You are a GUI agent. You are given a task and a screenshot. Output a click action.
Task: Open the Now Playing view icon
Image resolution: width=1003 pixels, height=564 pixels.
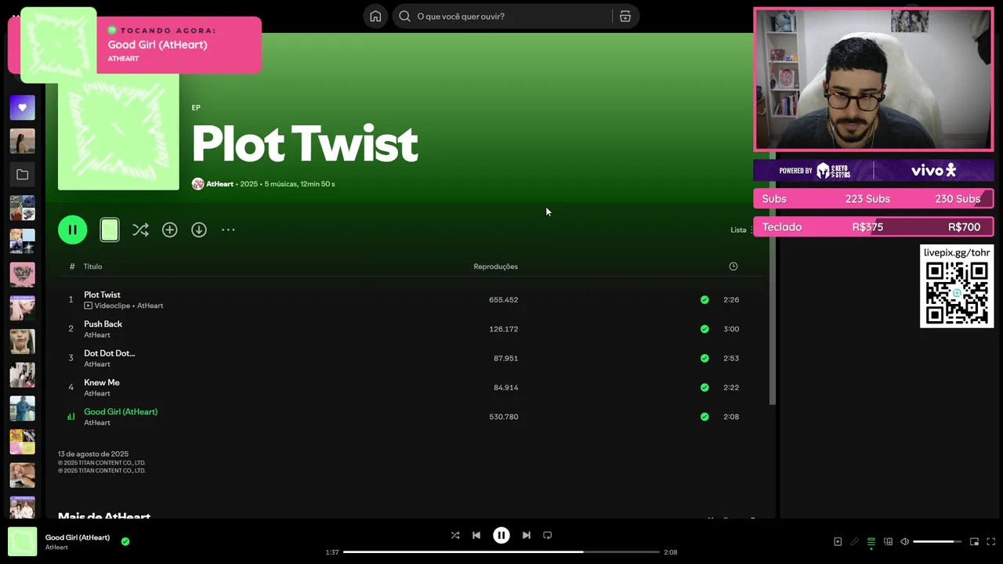point(838,541)
